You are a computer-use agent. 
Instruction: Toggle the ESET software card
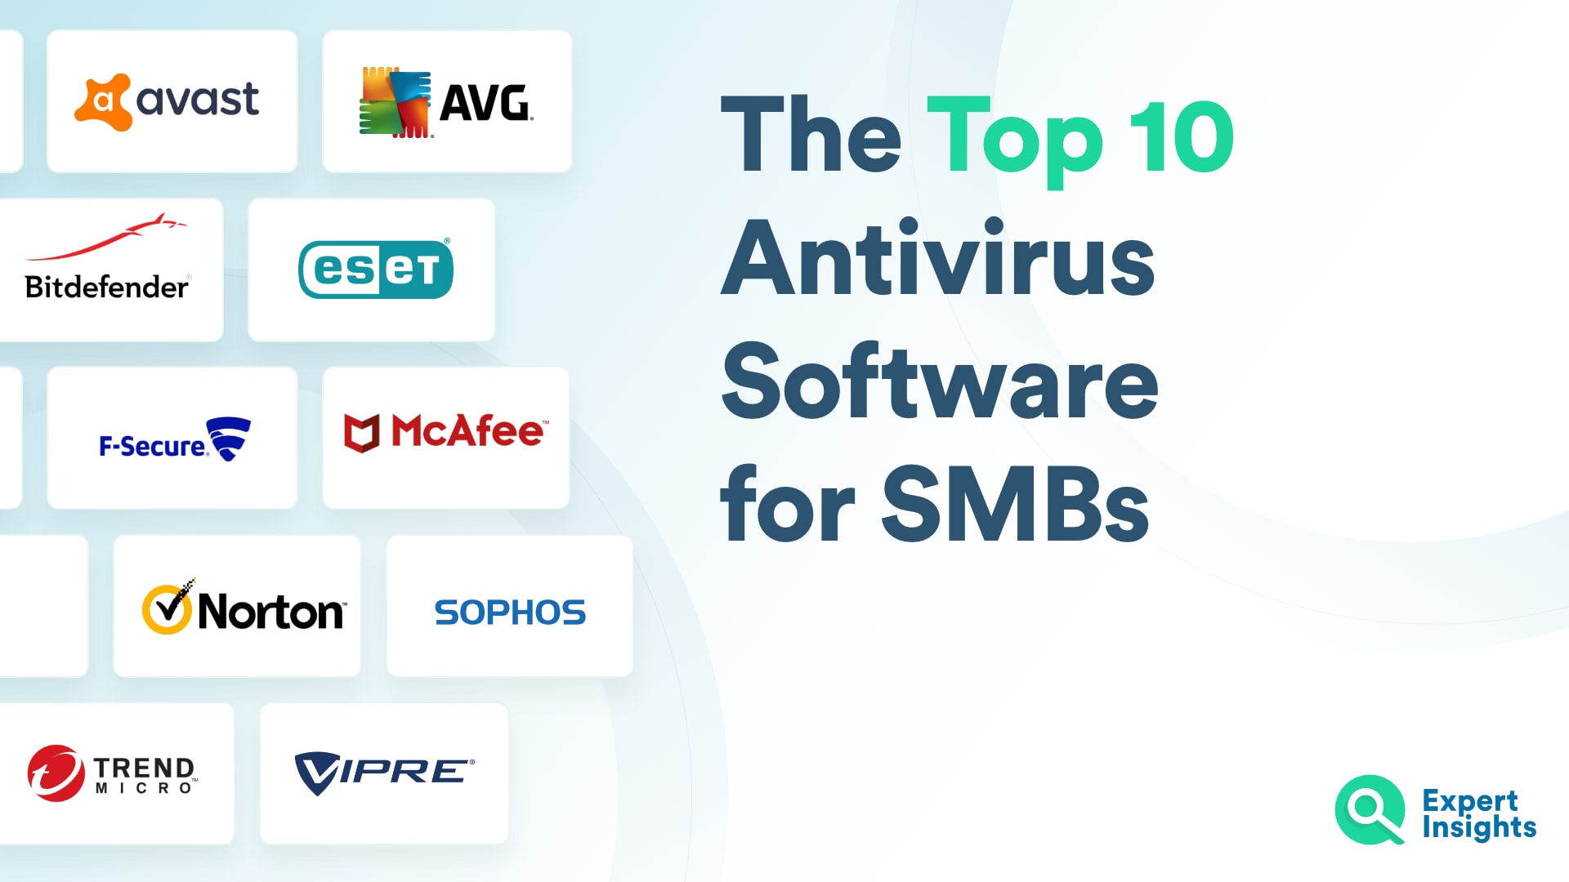[x=376, y=268]
